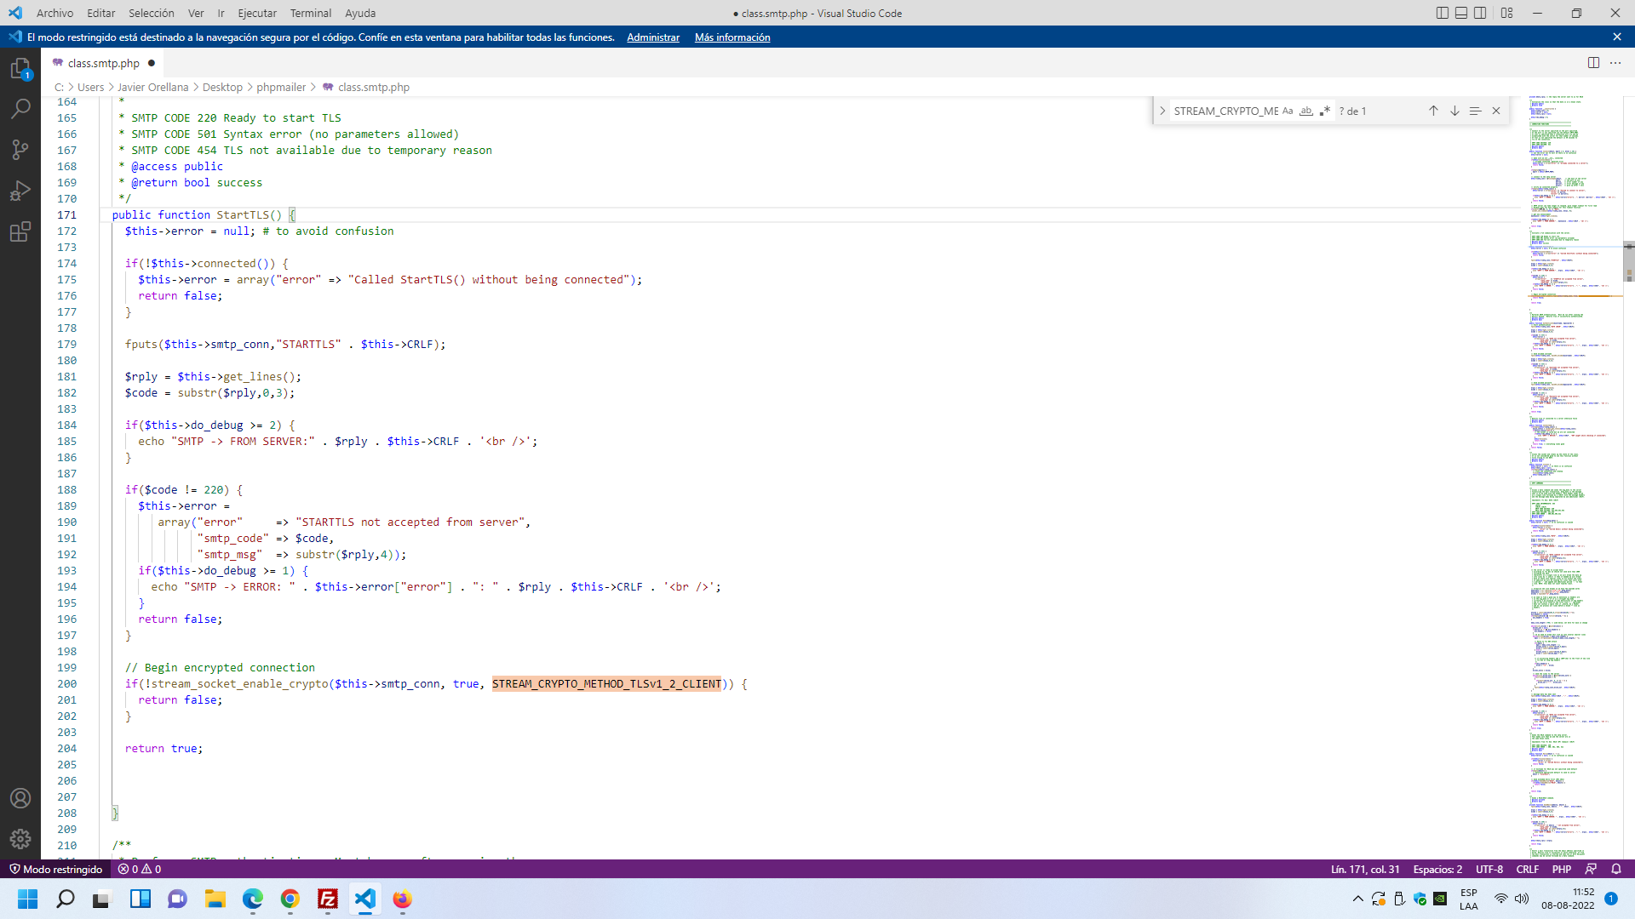Open the Ayuda menu

point(360,13)
